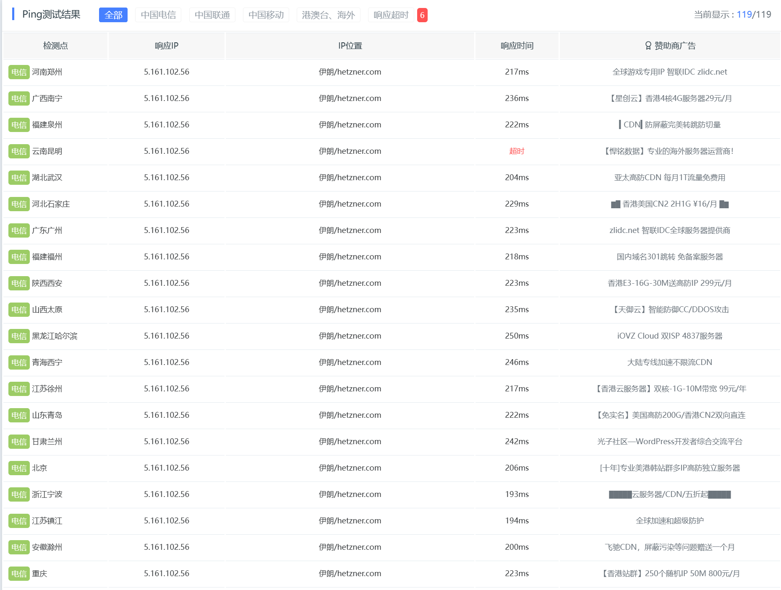The width and height of the screenshot is (781, 590).
Task: Click the 响应时间 column header
Action: [x=517, y=46]
